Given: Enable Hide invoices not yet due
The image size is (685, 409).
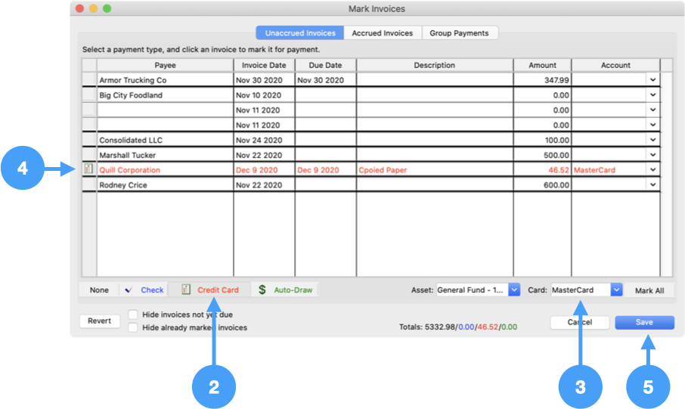Looking at the screenshot, I should coord(133,314).
